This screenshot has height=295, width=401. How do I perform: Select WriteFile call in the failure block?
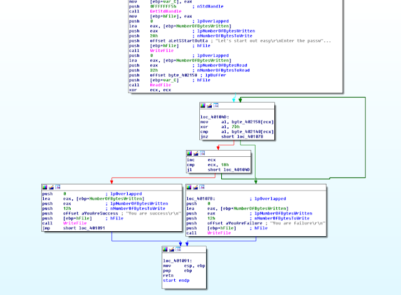[219, 233]
